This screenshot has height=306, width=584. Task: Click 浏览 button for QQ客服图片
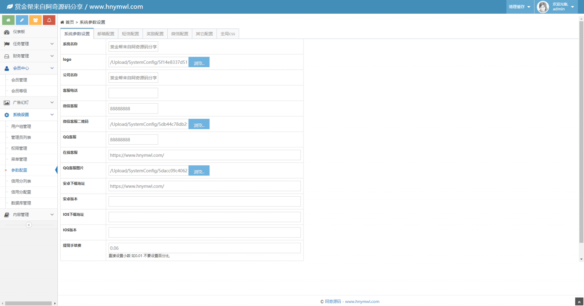point(199,171)
